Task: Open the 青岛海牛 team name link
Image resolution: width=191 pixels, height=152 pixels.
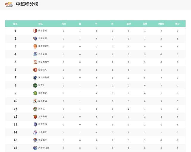Action: tap(42, 140)
